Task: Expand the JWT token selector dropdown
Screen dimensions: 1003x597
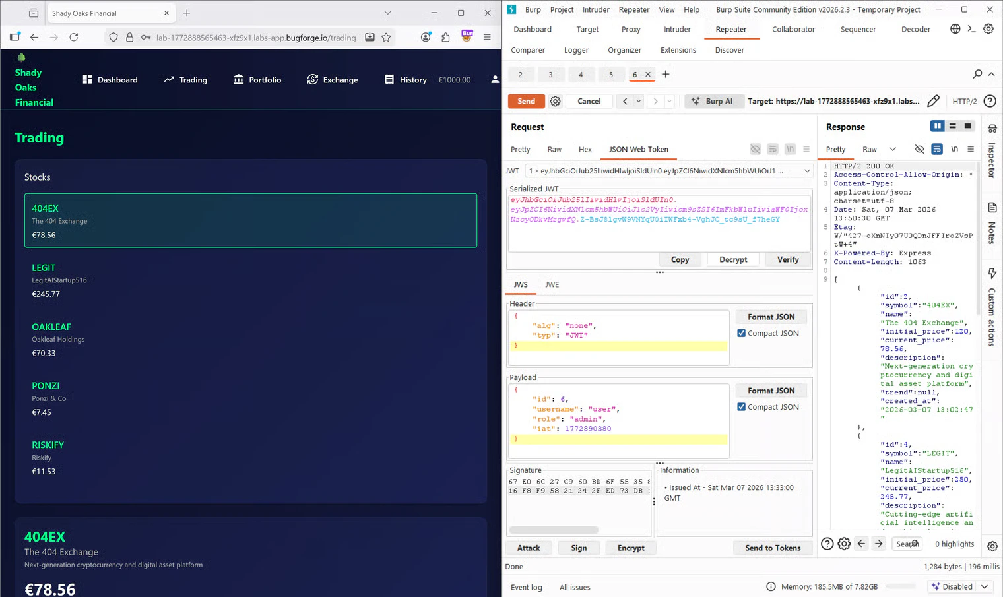Action: (x=806, y=171)
